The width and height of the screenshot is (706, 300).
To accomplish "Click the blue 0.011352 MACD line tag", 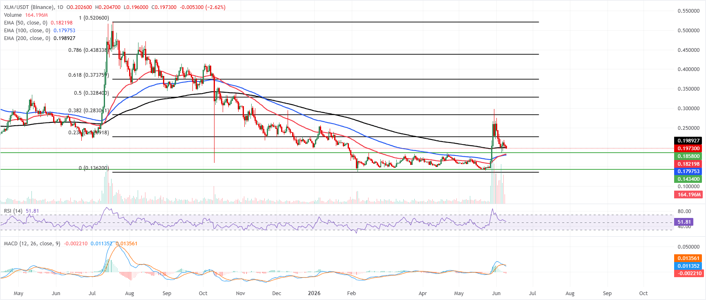I will (x=688, y=266).
